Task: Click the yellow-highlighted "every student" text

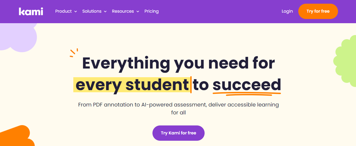Action: pos(132,85)
